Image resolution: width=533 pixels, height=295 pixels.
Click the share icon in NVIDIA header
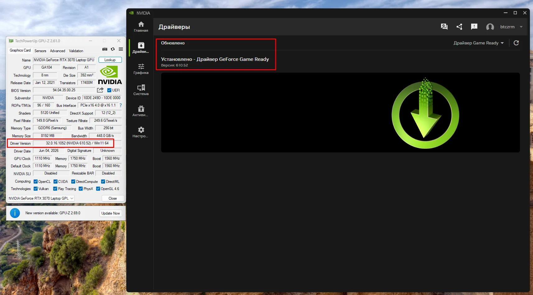[x=459, y=27]
